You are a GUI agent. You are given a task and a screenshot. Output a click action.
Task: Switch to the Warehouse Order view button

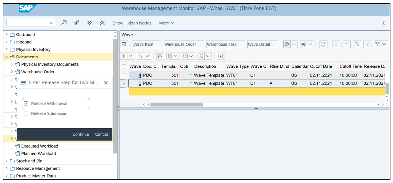coord(184,44)
